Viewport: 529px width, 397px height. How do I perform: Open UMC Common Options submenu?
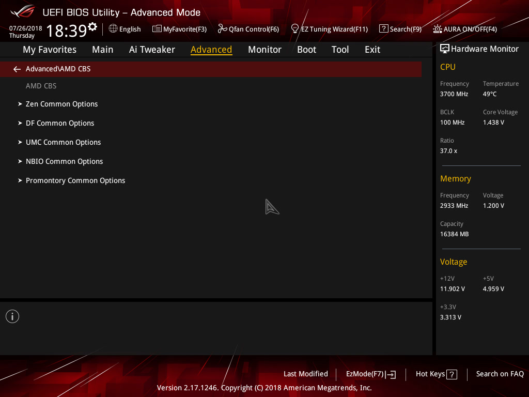click(64, 142)
